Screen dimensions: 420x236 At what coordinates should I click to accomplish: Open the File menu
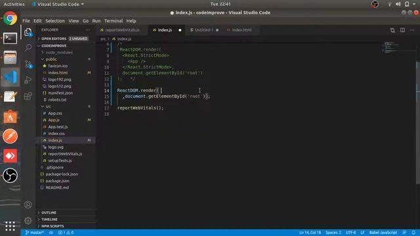click(26, 21)
